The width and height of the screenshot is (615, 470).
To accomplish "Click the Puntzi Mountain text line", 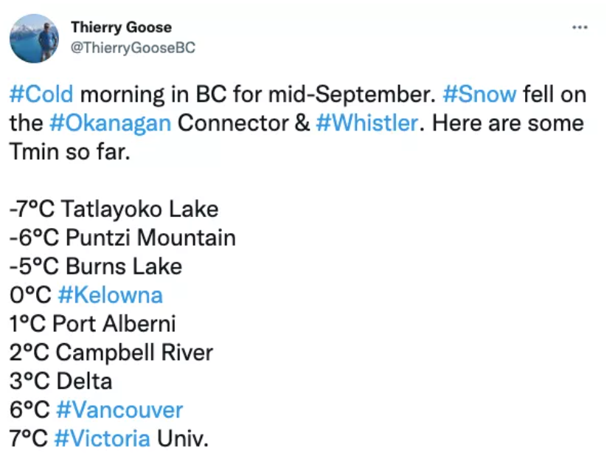I will coord(122,238).
